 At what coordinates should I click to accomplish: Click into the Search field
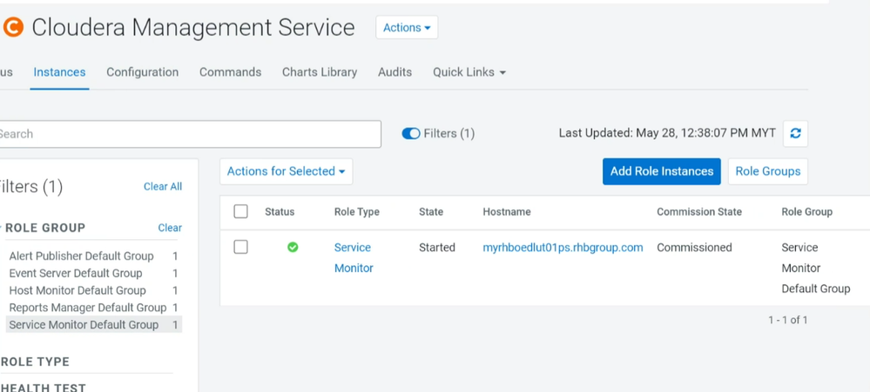189,134
